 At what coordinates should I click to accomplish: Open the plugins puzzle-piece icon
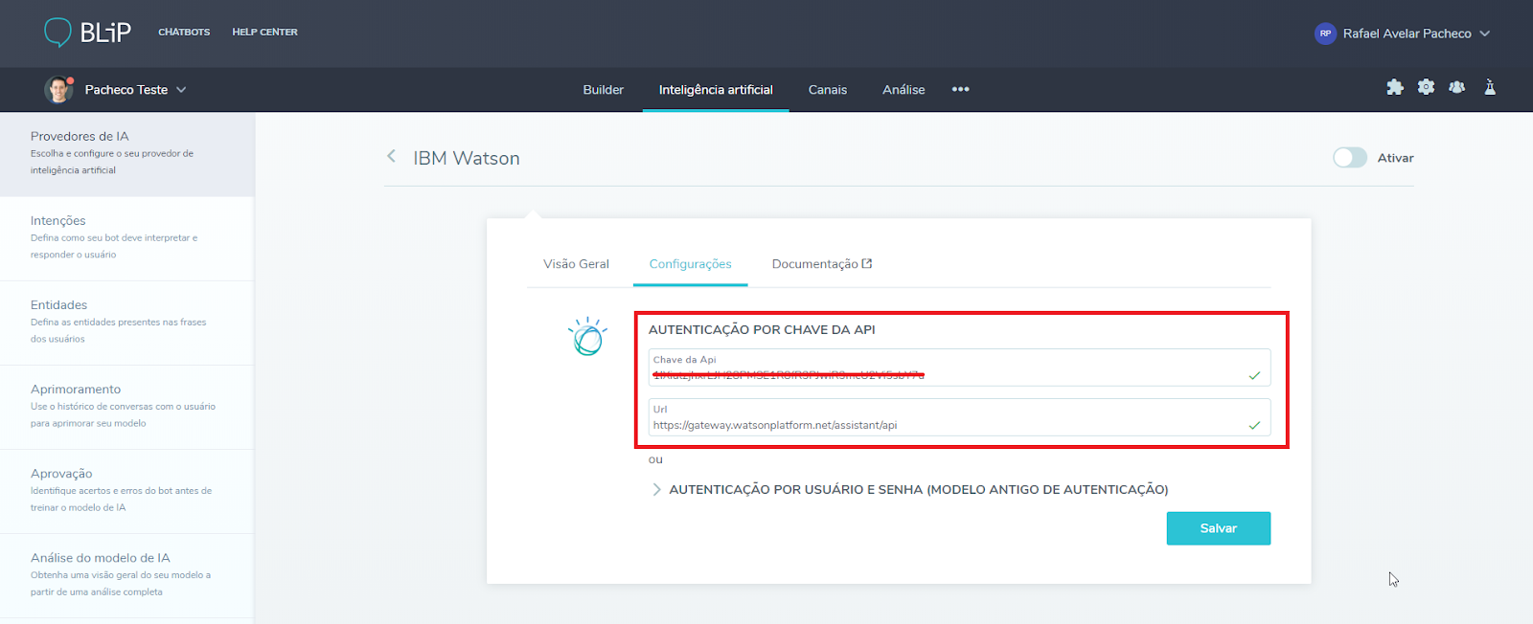point(1395,87)
